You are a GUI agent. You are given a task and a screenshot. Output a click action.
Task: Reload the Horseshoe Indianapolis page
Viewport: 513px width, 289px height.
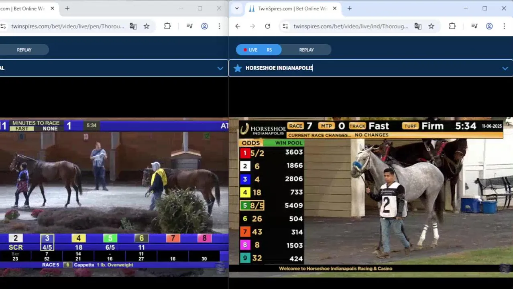(x=267, y=26)
